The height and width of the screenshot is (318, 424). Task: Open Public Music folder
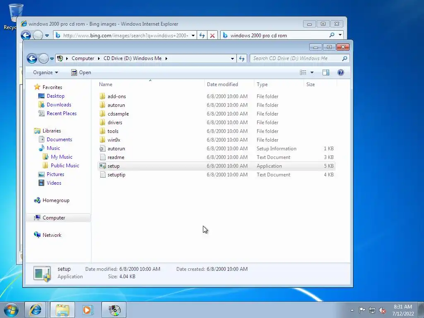click(65, 166)
